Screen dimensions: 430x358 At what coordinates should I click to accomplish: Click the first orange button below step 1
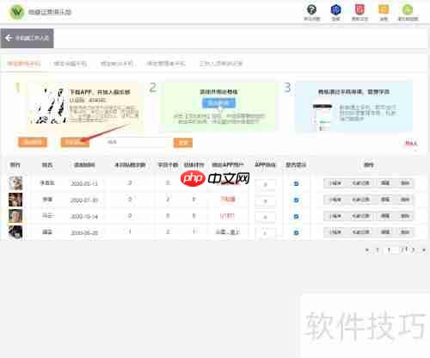pos(33,142)
